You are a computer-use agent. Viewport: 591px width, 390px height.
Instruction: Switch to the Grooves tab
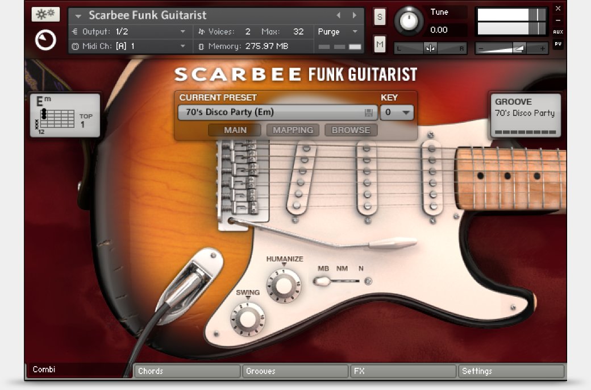click(x=295, y=371)
